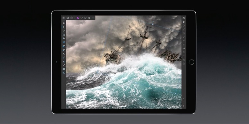Open the Color studio at top right
The height and width of the screenshot is (124, 249).
click(184, 18)
